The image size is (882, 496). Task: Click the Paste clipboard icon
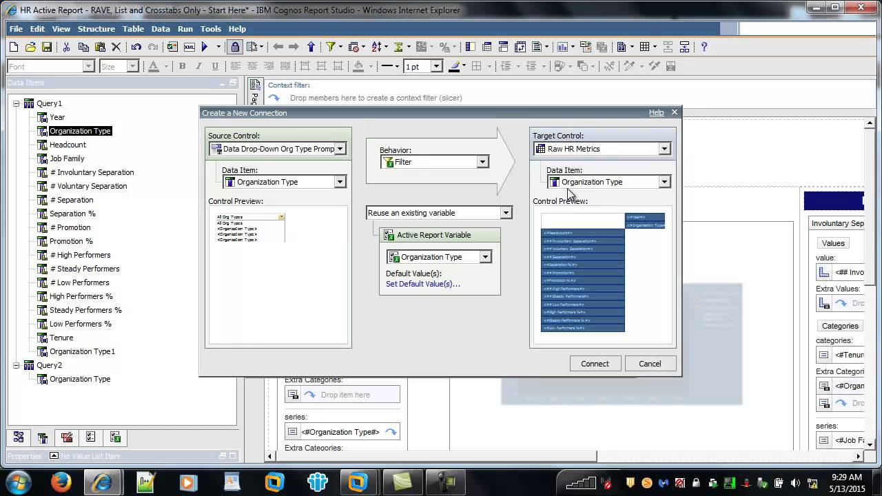coord(100,47)
